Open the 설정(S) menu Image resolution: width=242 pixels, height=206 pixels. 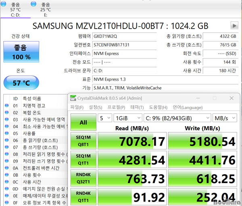pyautogui.click(x=95, y=107)
